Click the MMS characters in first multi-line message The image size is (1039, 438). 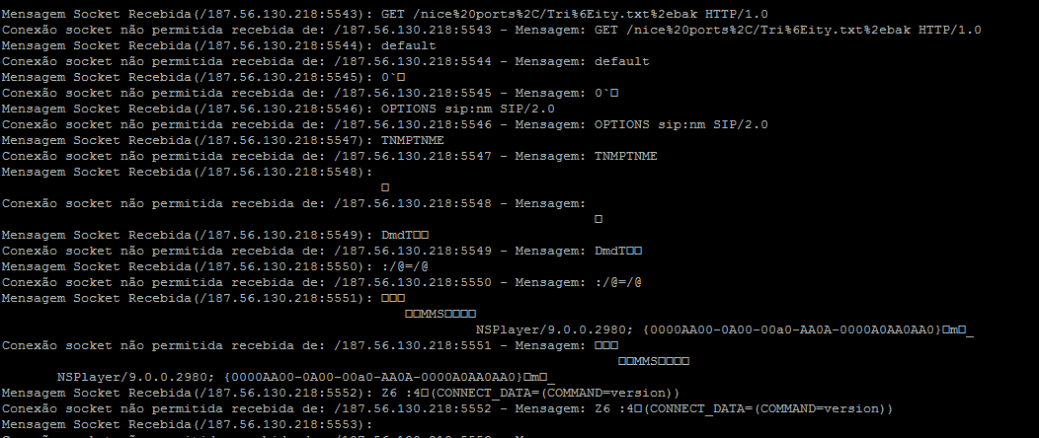pyautogui.click(x=432, y=315)
